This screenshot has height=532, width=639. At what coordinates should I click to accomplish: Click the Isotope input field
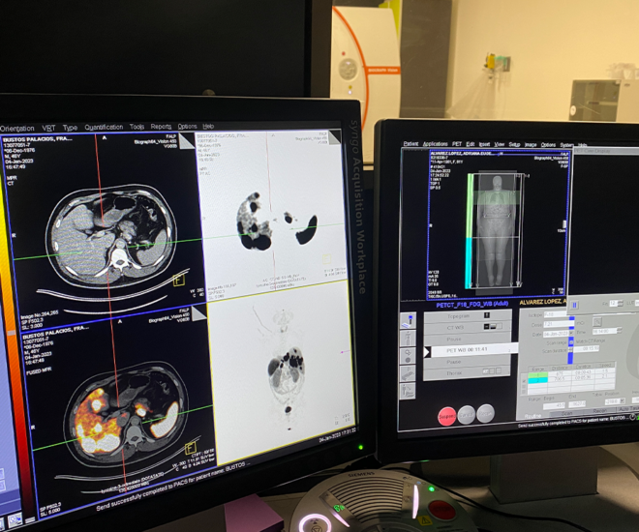coord(556,314)
